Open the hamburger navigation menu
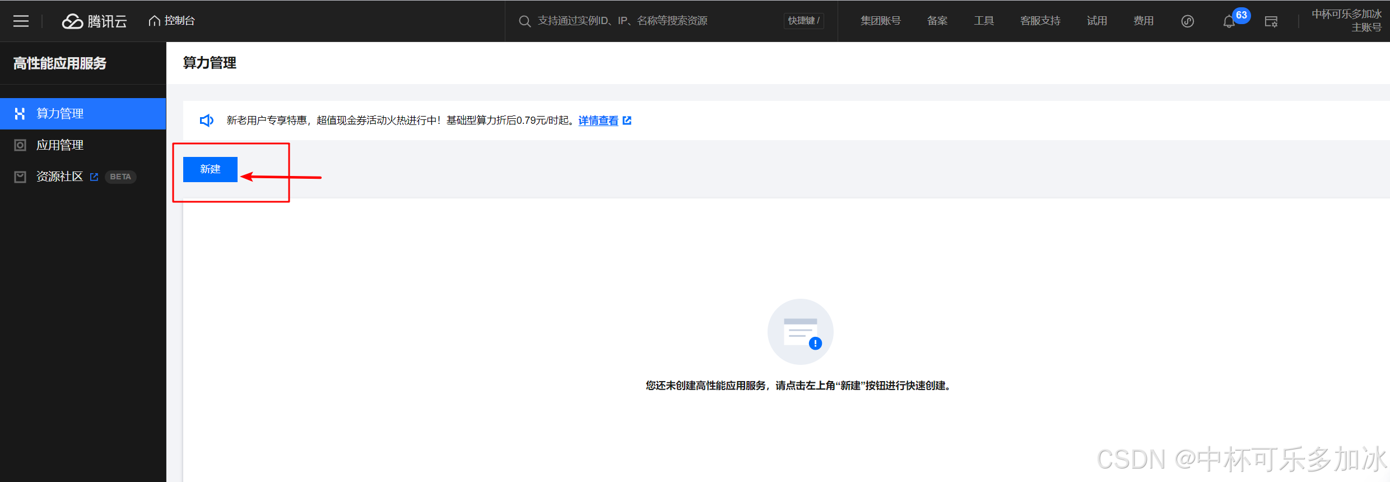 [x=21, y=21]
